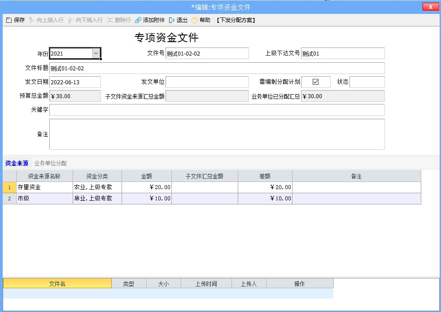Image resolution: width=441 pixels, height=312 pixels.
Task: Close the 专项资金文件 edit window
Action: click(x=430, y=7)
